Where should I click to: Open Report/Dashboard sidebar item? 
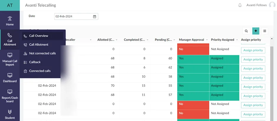pyautogui.click(x=10, y=96)
